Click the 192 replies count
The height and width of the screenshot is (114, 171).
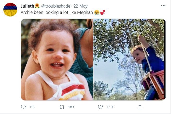(x=32, y=107)
